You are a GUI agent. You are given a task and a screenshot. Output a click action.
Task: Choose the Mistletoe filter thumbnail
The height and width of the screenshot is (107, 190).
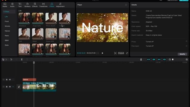(x=24, y=18)
